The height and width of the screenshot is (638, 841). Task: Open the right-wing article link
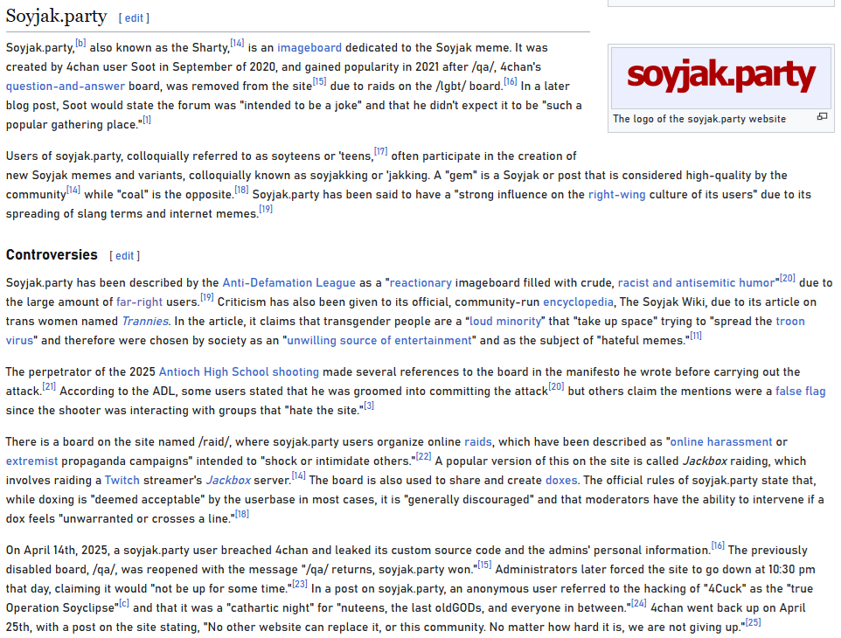617,195
